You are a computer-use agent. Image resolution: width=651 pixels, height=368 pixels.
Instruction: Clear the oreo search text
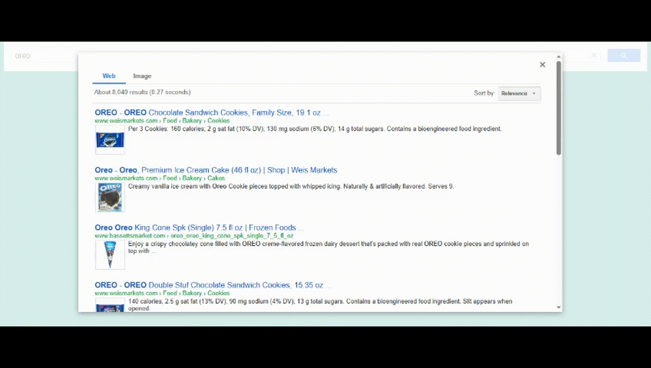(x=594, y=56)
